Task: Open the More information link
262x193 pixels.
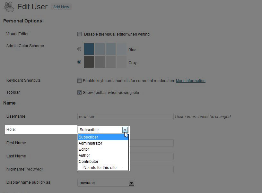Action: tap(190, 81)
